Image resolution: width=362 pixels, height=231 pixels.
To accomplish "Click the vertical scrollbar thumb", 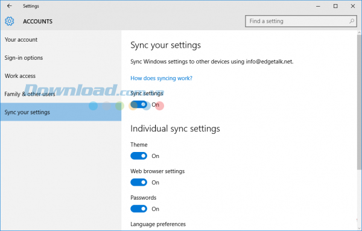I will (x=359, y=103).
